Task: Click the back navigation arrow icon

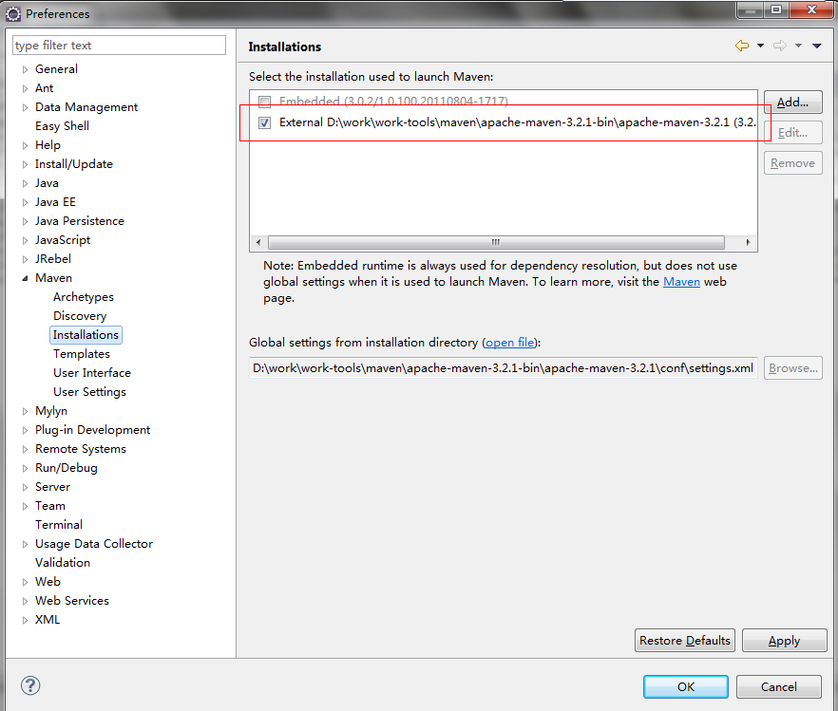Action: (742, 46)
